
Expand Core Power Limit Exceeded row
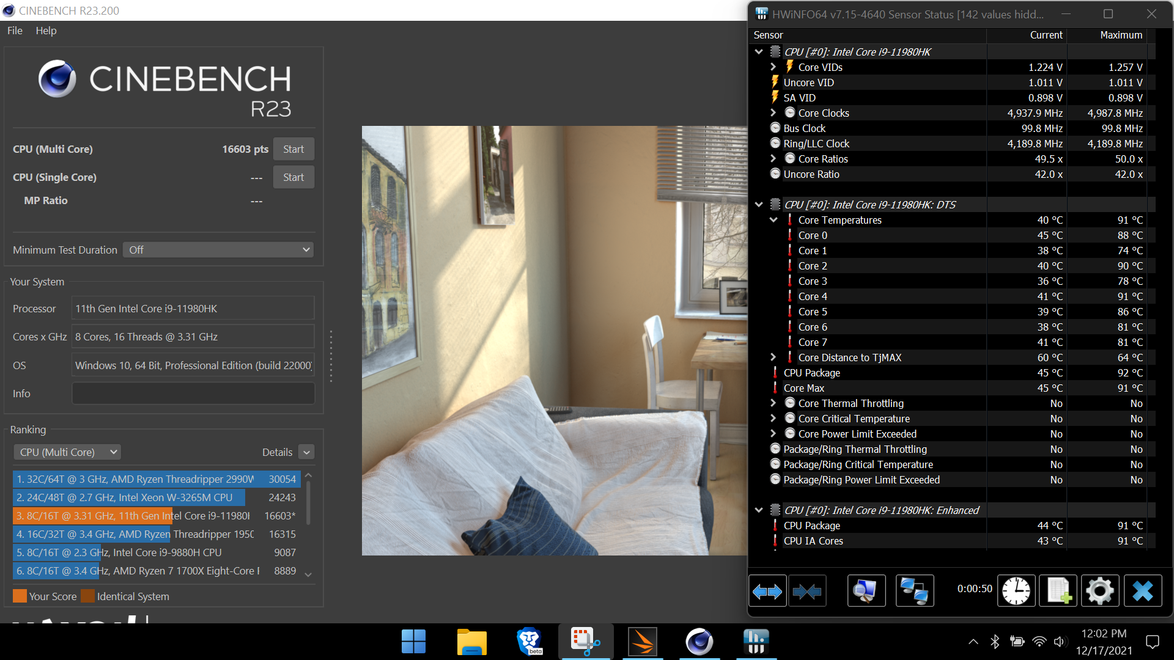click(773, 433)
